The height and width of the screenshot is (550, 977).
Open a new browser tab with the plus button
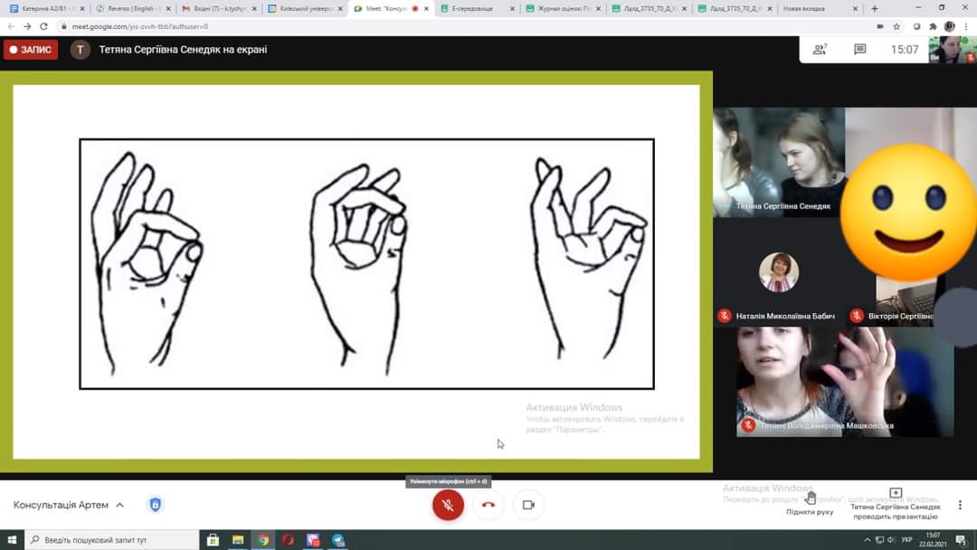874,9
